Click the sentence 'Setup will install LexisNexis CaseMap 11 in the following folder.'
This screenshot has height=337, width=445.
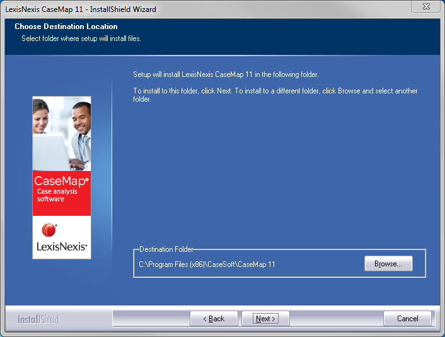(226, 74)
